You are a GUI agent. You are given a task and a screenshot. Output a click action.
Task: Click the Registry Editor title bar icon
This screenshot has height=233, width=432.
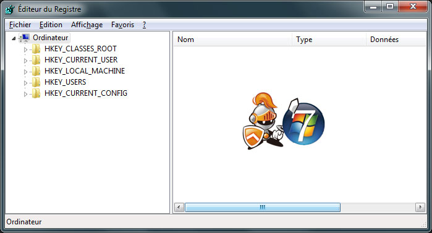(x=10, y=9)
